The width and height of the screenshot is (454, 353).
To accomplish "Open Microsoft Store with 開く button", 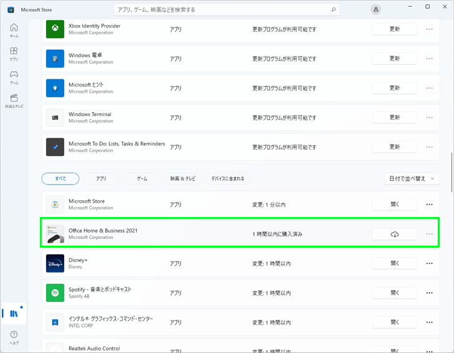I will coord(395,205).
